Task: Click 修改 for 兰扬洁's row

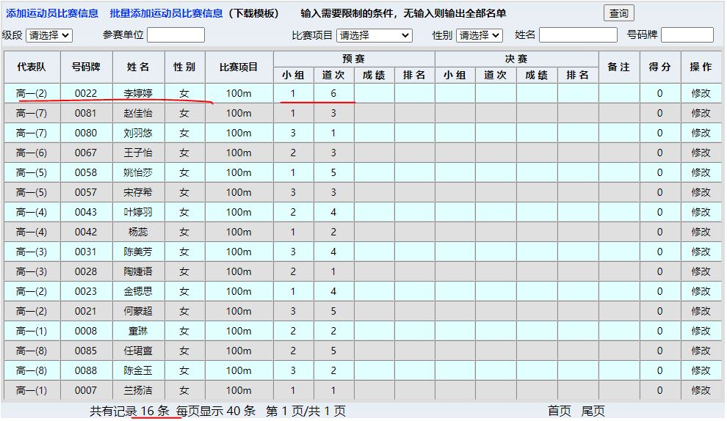Action: click(701, 390)
